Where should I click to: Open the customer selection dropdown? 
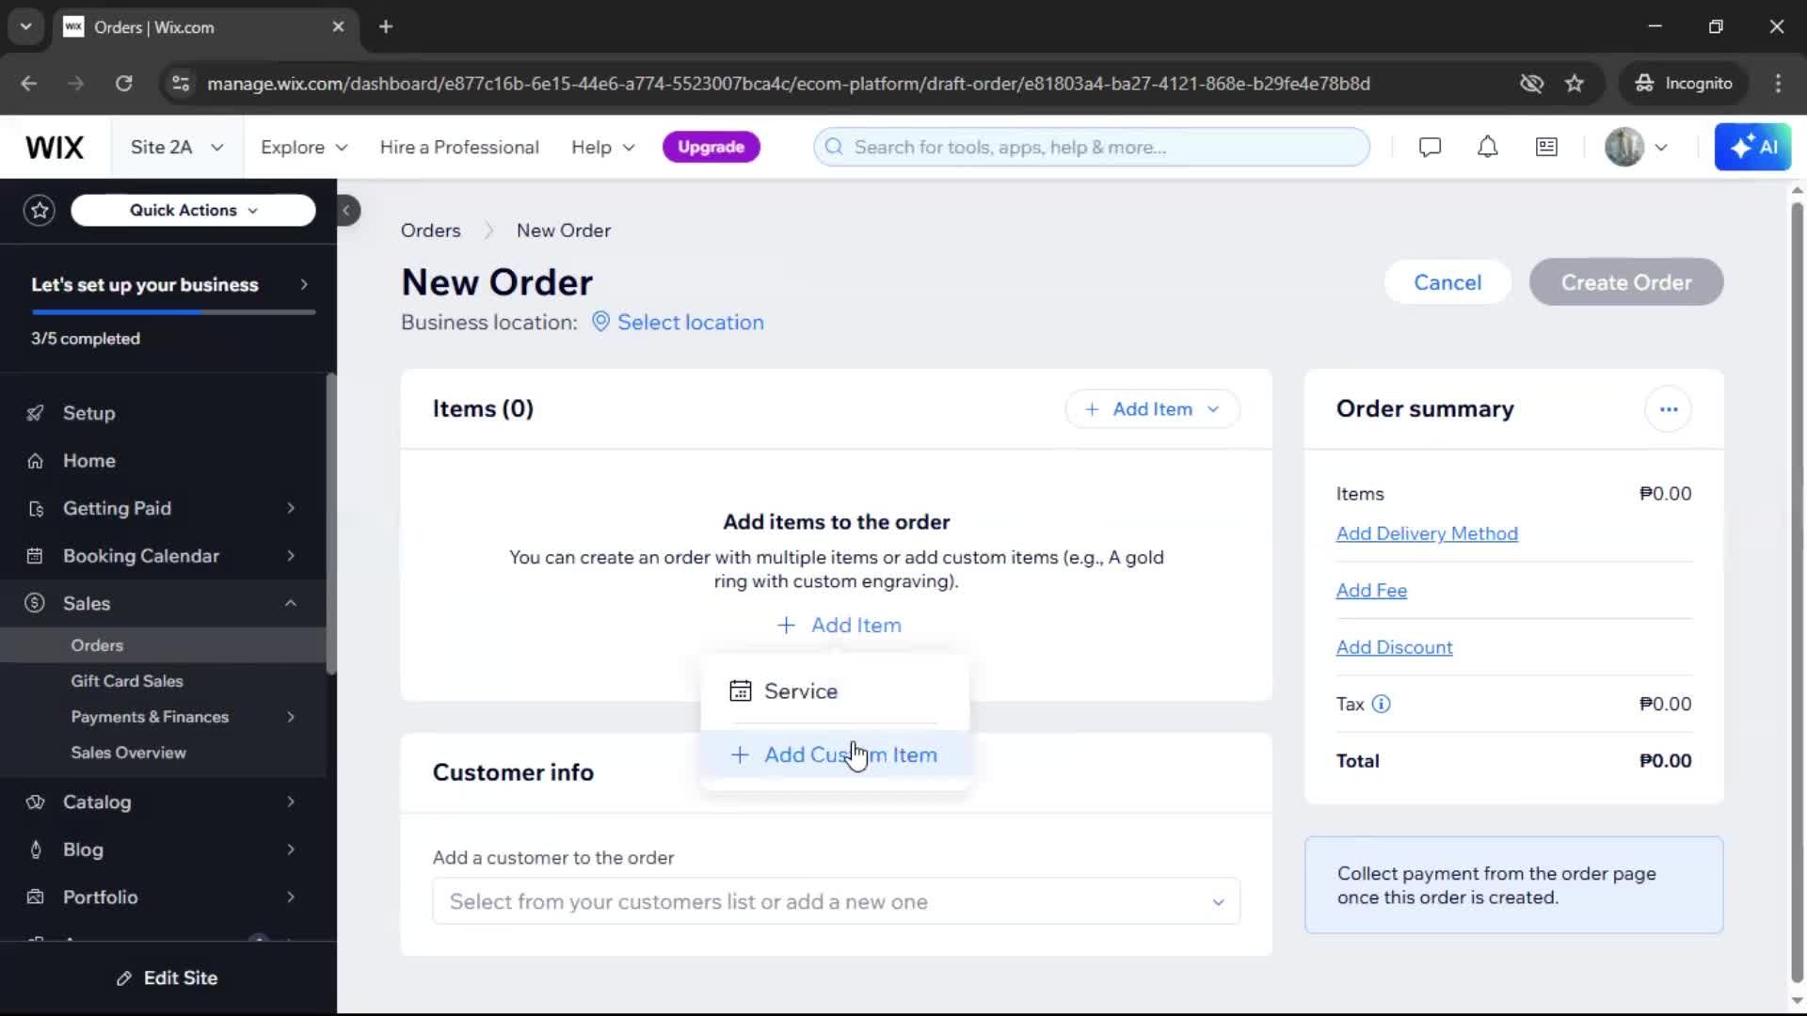click(x=836, y=901)
